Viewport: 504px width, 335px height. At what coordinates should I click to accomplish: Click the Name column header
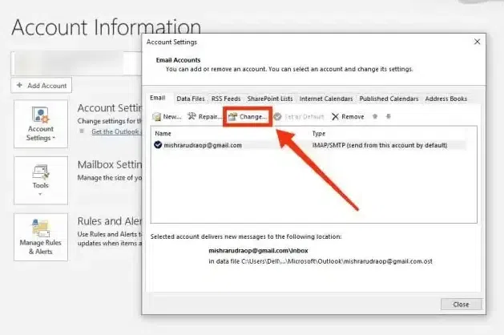(163, 133)
